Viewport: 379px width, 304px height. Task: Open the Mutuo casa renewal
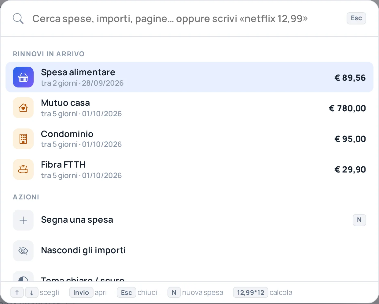(189, 108)
